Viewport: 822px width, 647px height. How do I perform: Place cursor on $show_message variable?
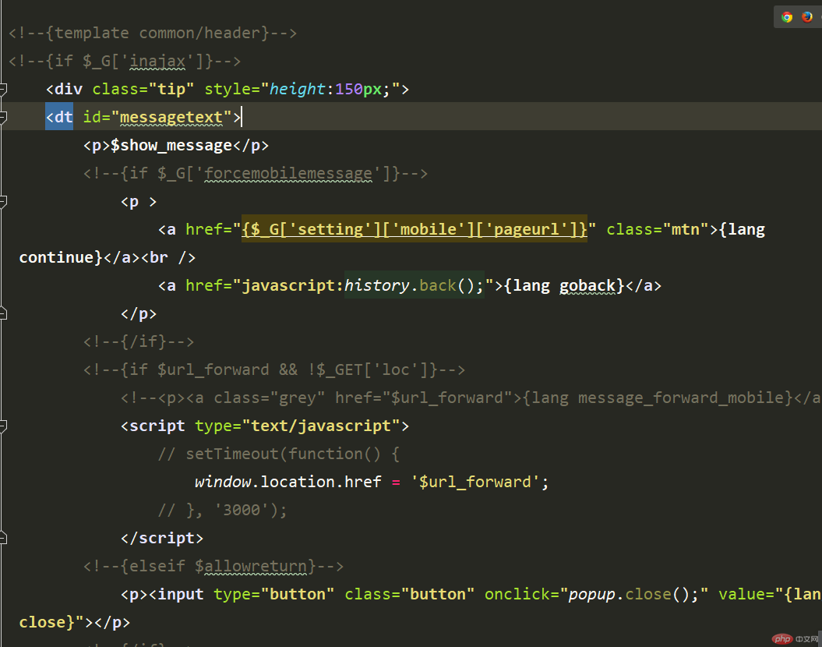(171, 145)
